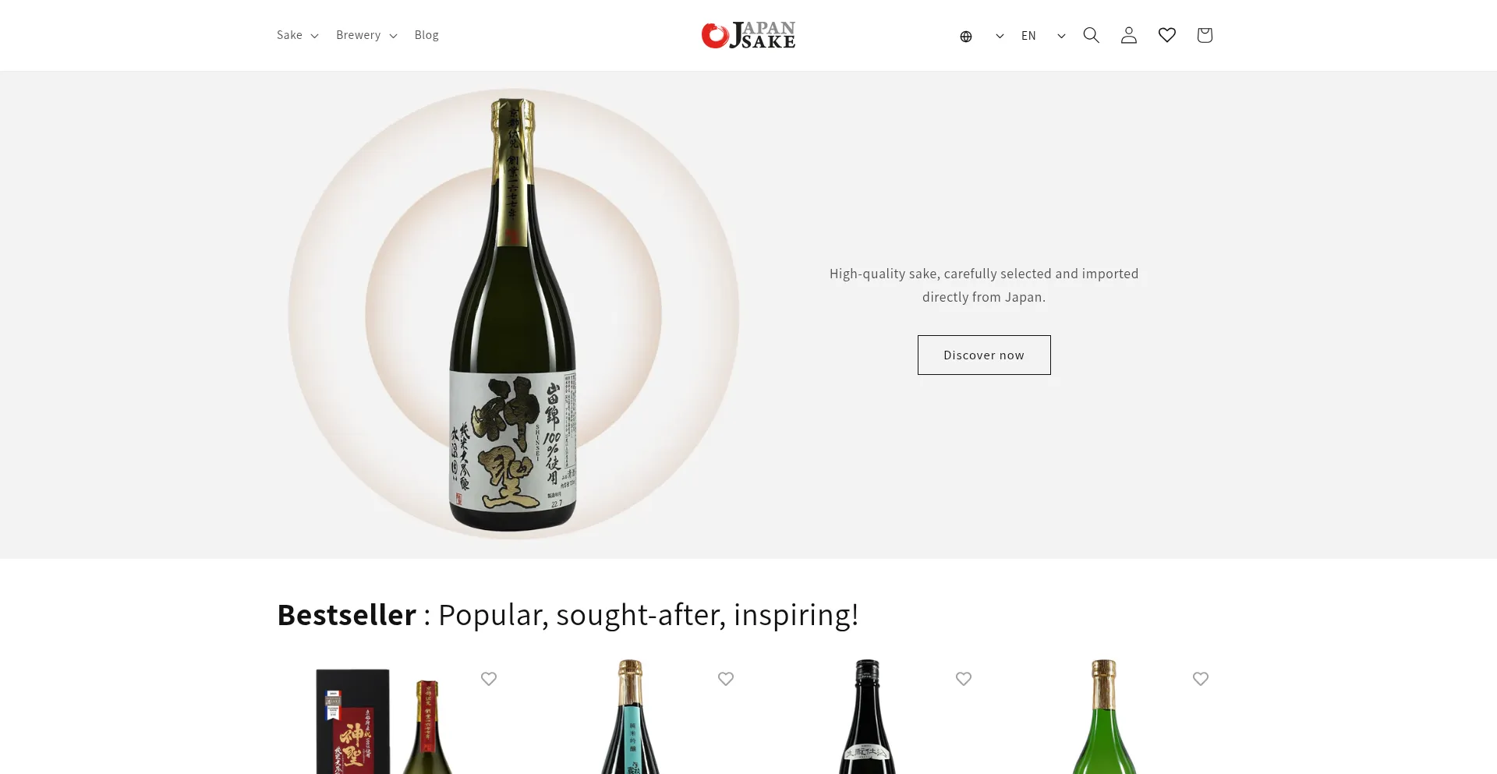
Task: Open the account login icon
Action: [x=1128, y=35]
